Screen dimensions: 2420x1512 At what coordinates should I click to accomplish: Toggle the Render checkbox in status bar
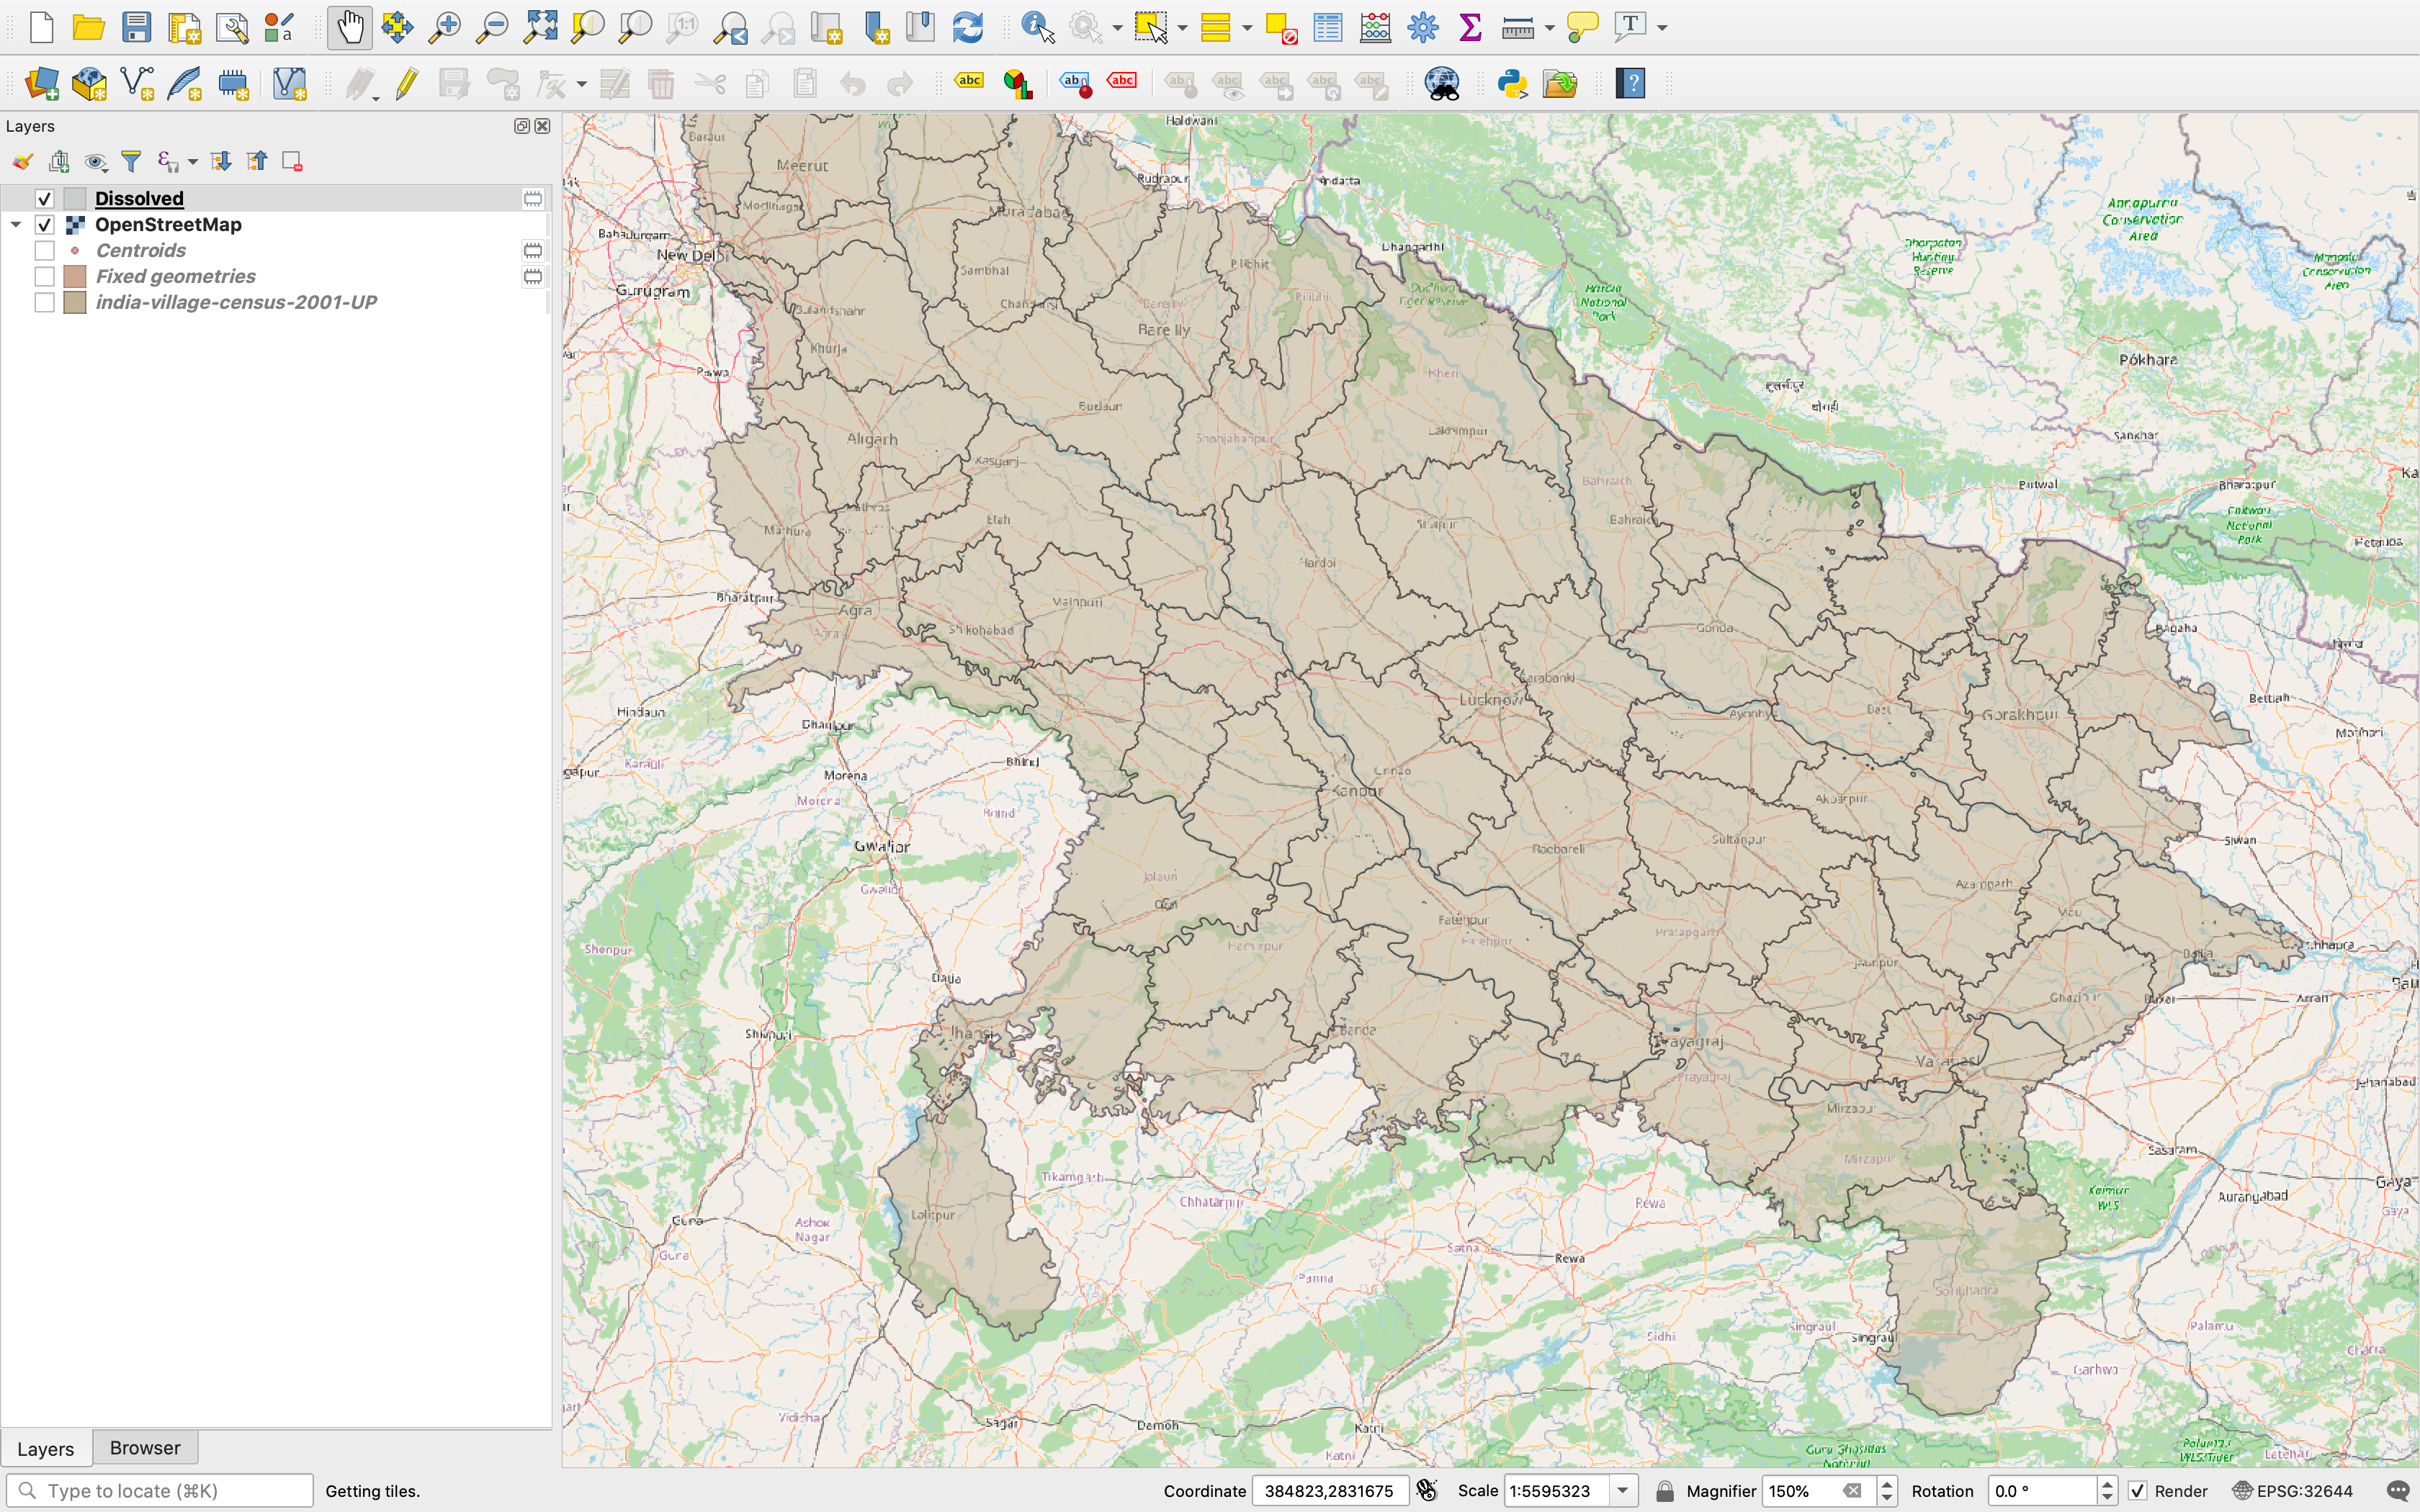pos(2137,1491)
